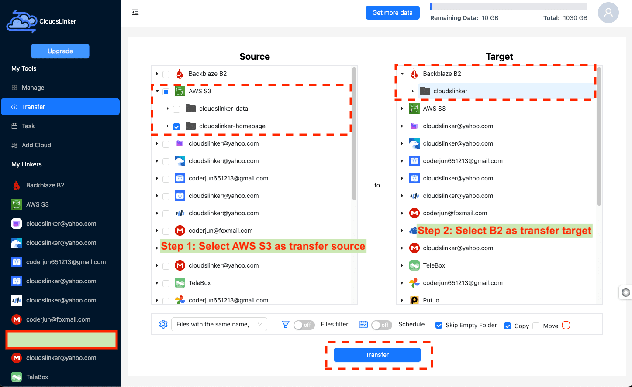This screenshot has height=387, width=632.
Task: Click striped icon cloudslinker@yahoo.com in Target list
Action: pos(414,196)
